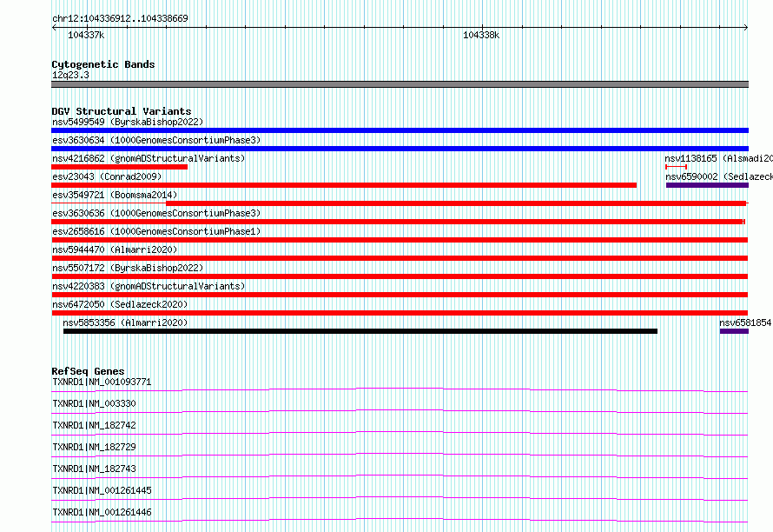
Task: Select the red bar under nsv5944470
Action: [400, 258]
